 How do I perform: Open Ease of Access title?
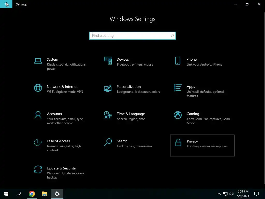[x=58, y=141]
